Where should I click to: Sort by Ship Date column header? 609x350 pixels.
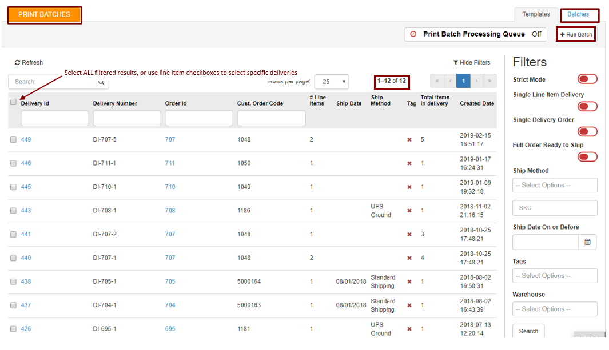pyautogui.click(x=349, y=103)
